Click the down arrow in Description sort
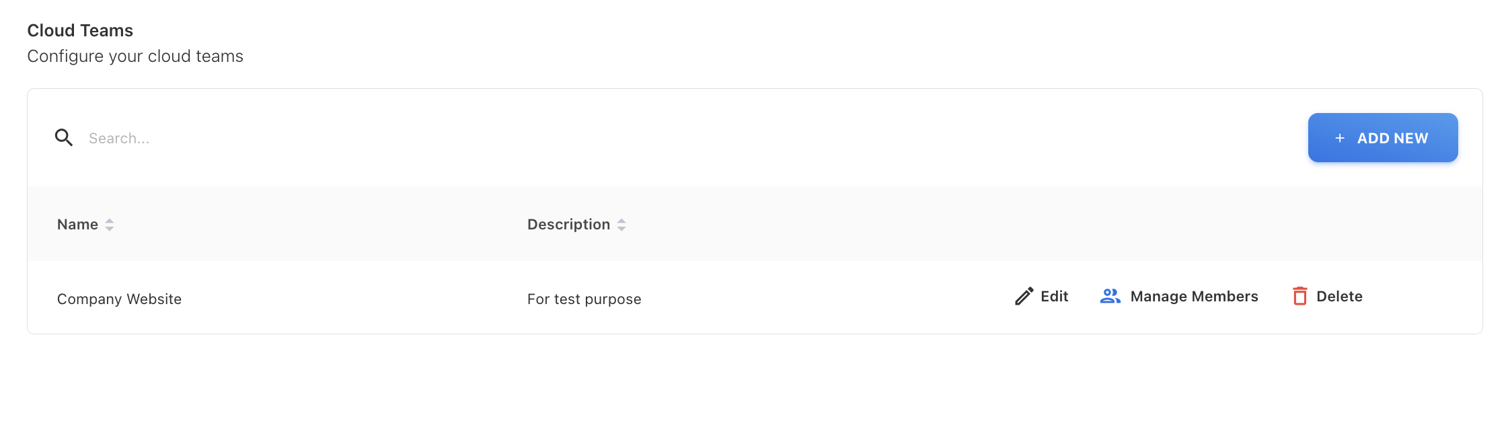Viewport: 1508px width, 444px height. click(621, 229)
